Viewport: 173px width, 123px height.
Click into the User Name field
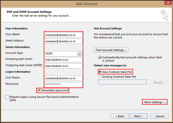[63, 78]
